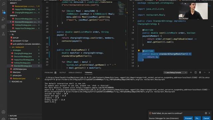Maximize the panel with chevron up icon
213x120 pixels.
click(x=205, y=73)
